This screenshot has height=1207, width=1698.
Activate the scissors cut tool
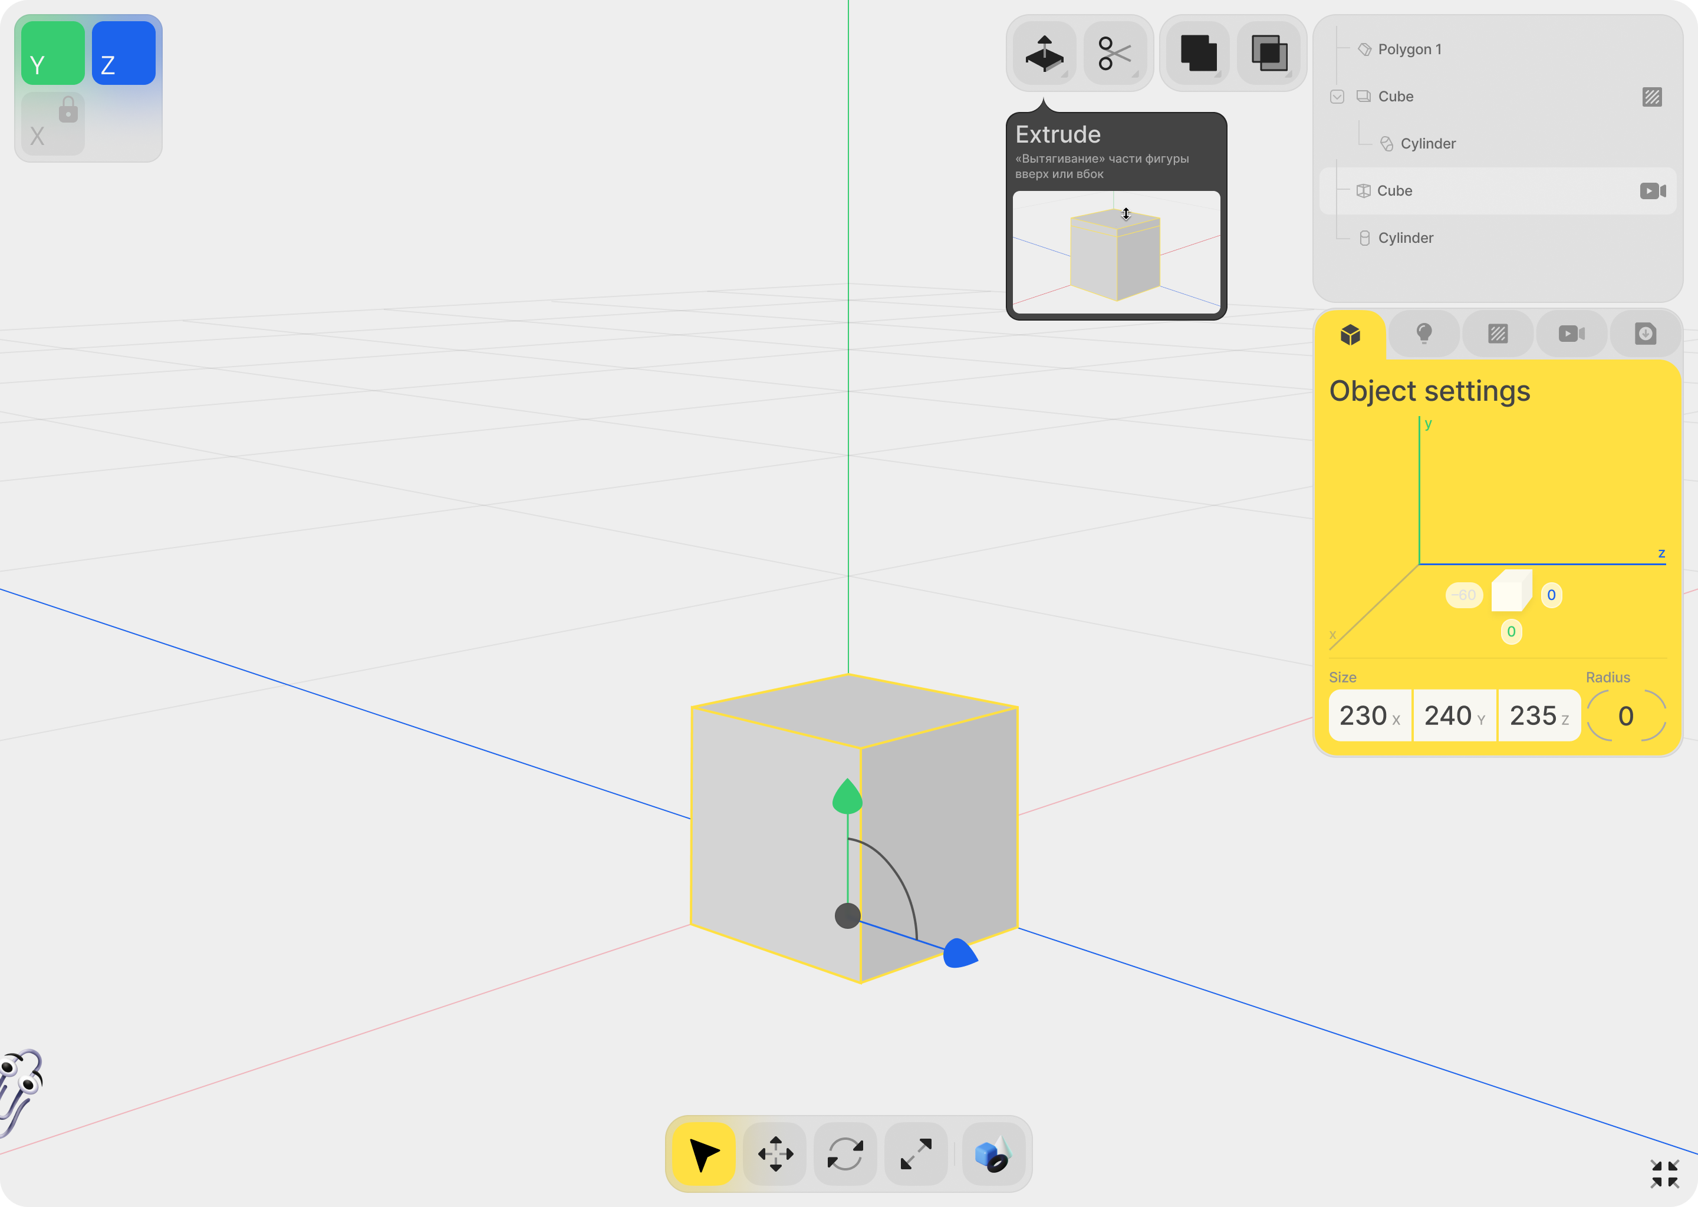(1115, 54)
